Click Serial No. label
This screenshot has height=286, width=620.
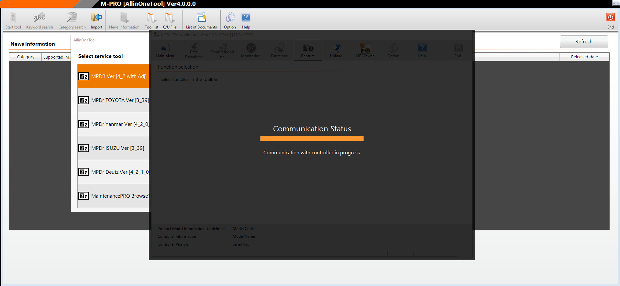click(241, 244)
